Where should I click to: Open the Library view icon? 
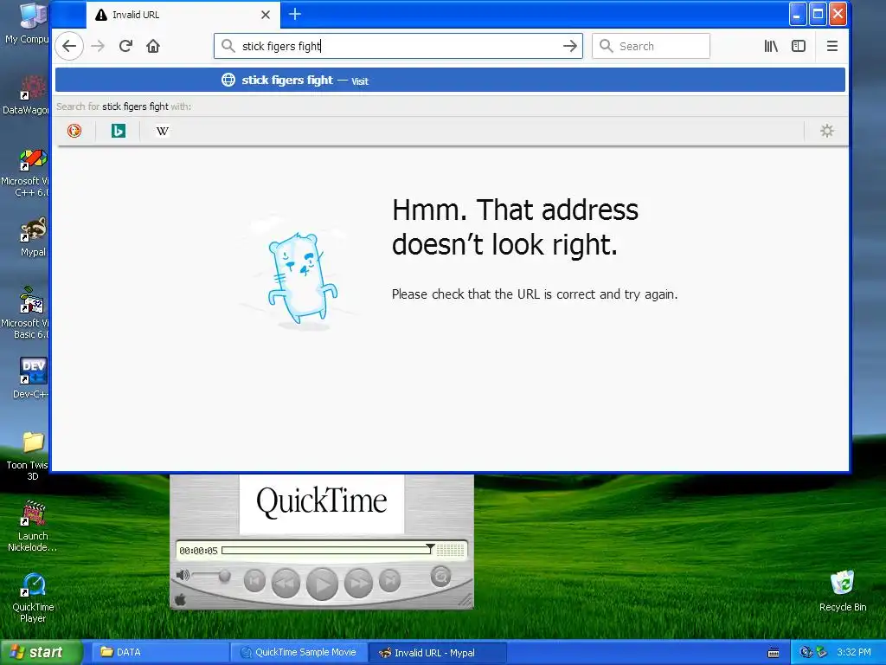[x=771, y=46]
